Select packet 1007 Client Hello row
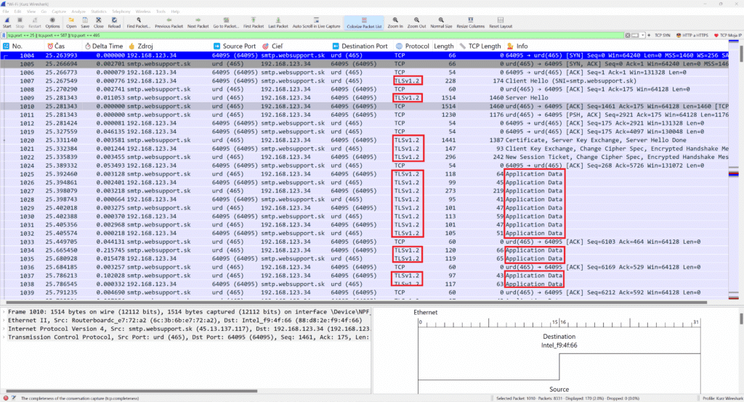The image size is (744, 402). [365, 81]
